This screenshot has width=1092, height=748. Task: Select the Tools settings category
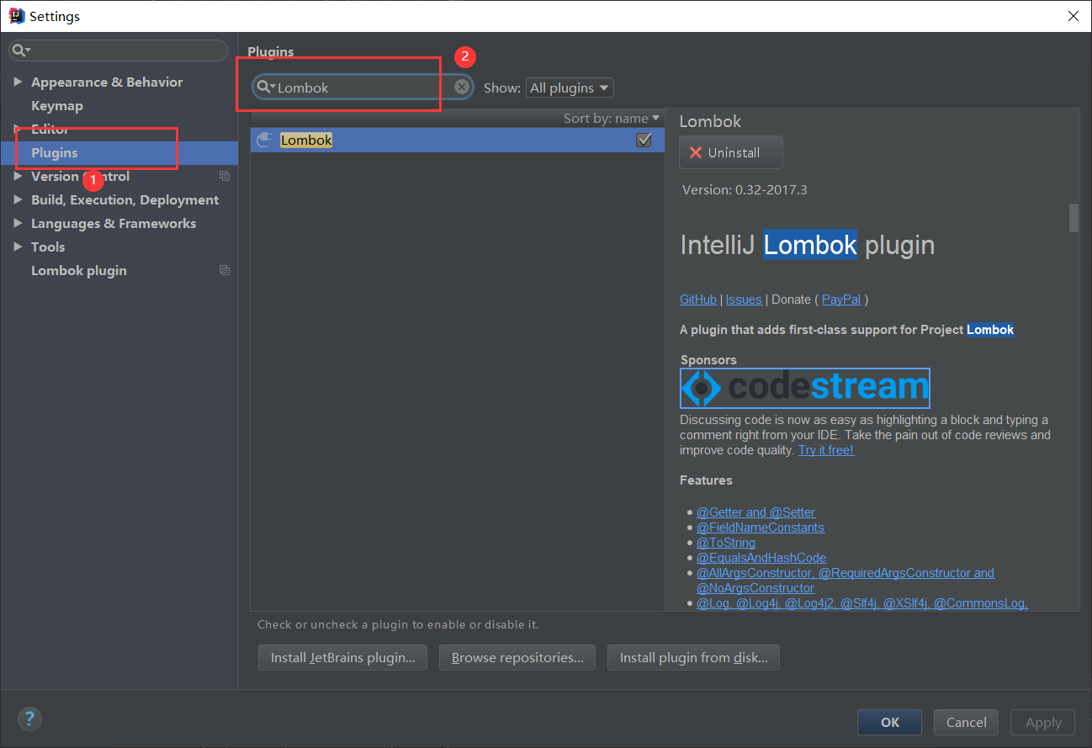(x=48, y=247)
